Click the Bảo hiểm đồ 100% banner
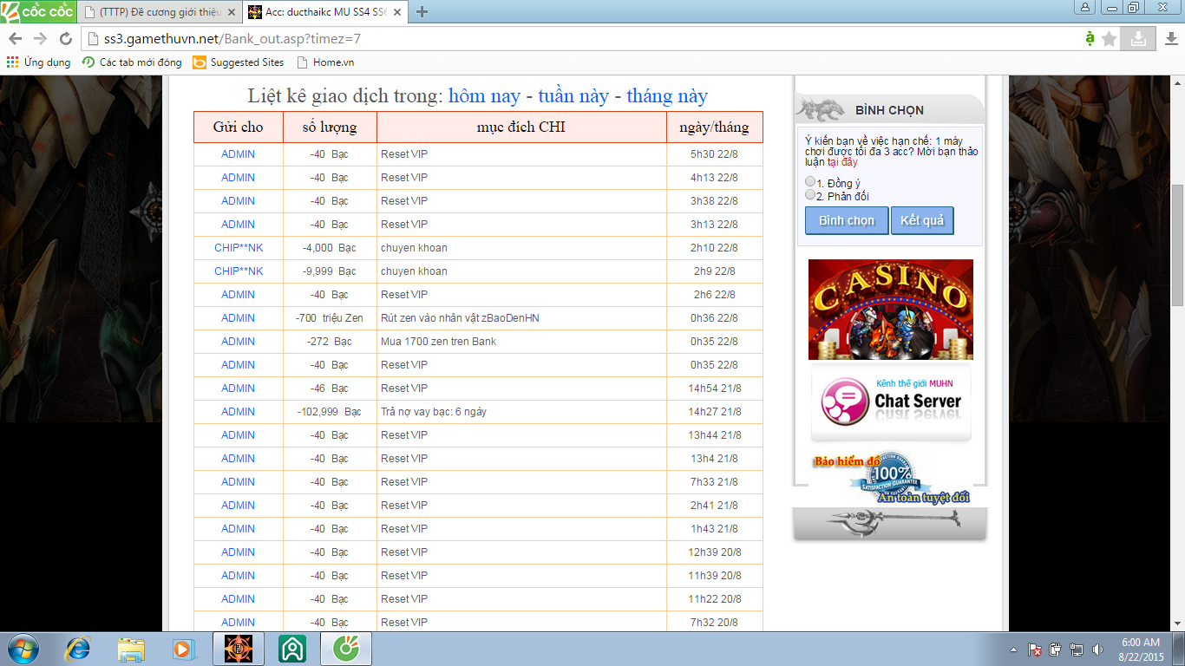This screenshot has height=666, width=1185. (891, 479)
